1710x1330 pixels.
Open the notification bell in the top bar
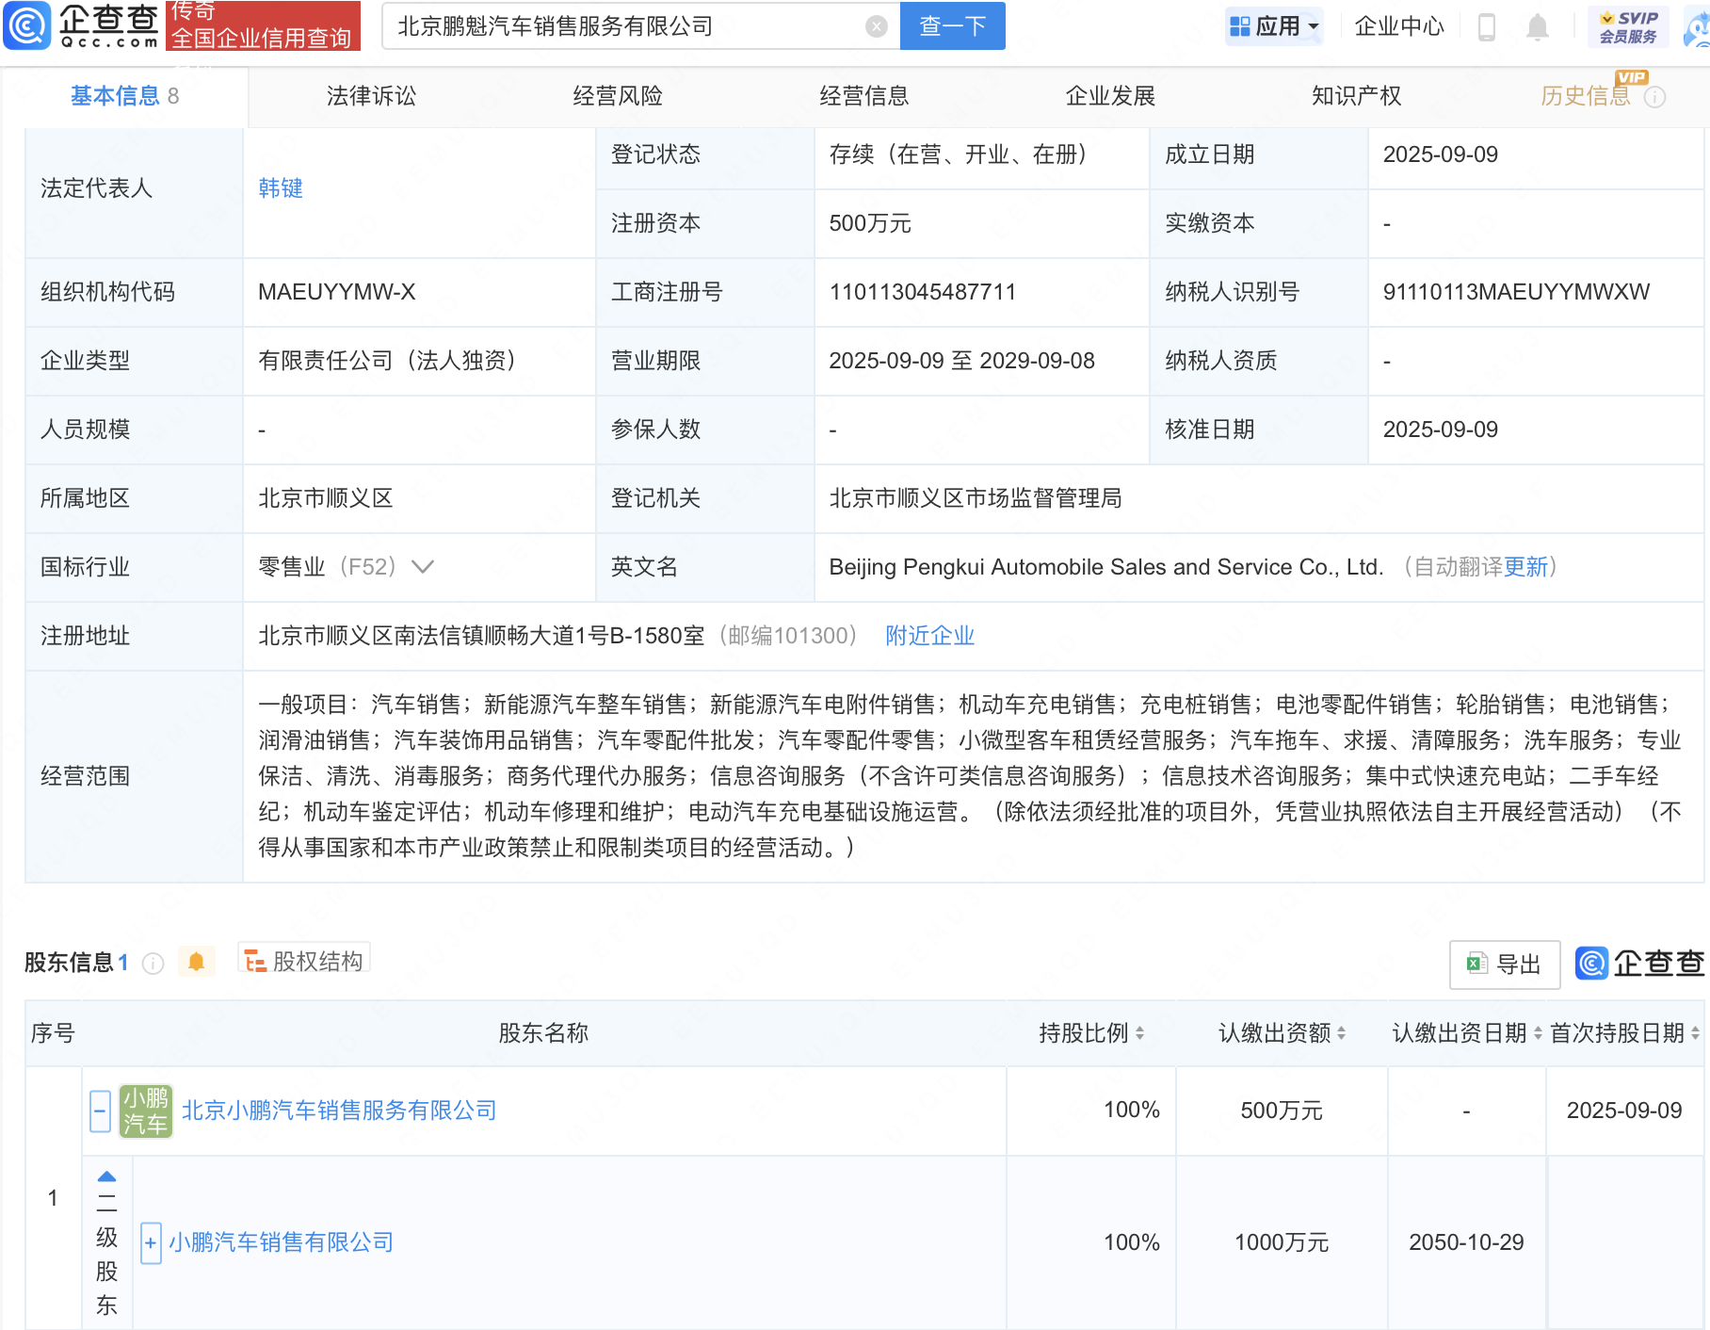(1538, 26)
